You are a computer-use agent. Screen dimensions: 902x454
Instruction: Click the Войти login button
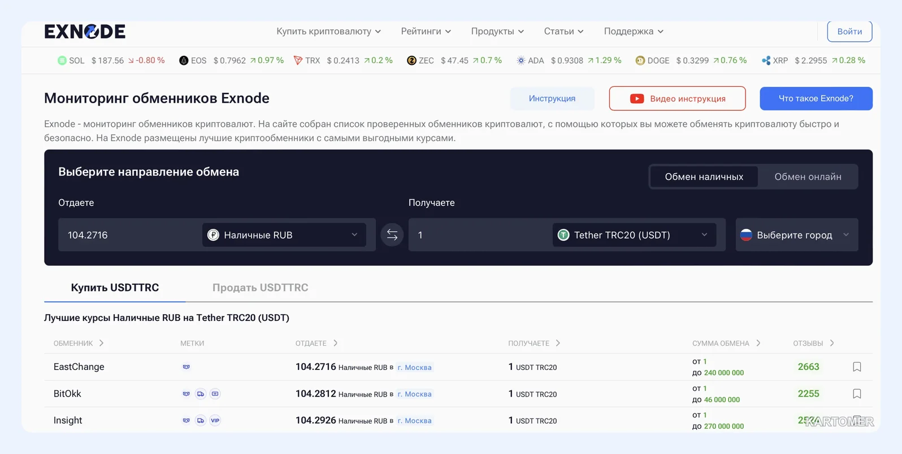(849, 32)
